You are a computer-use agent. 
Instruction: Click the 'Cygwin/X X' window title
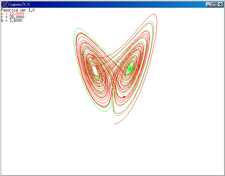coord(19,5)
